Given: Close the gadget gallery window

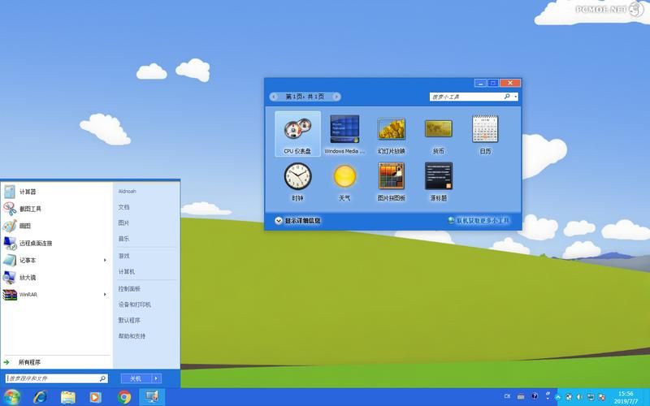Looking at the screenshot, I should point(510,83).
